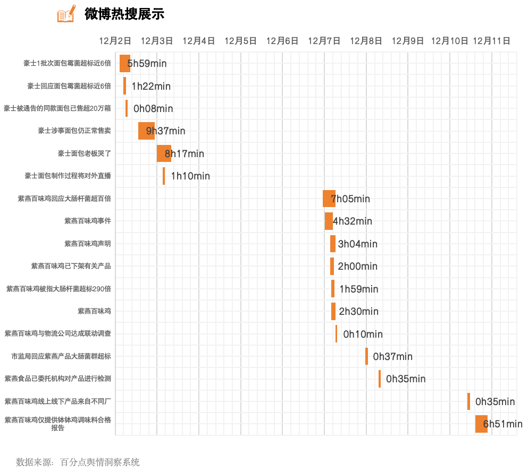Click the duration text 0h10min

point(363,334)
